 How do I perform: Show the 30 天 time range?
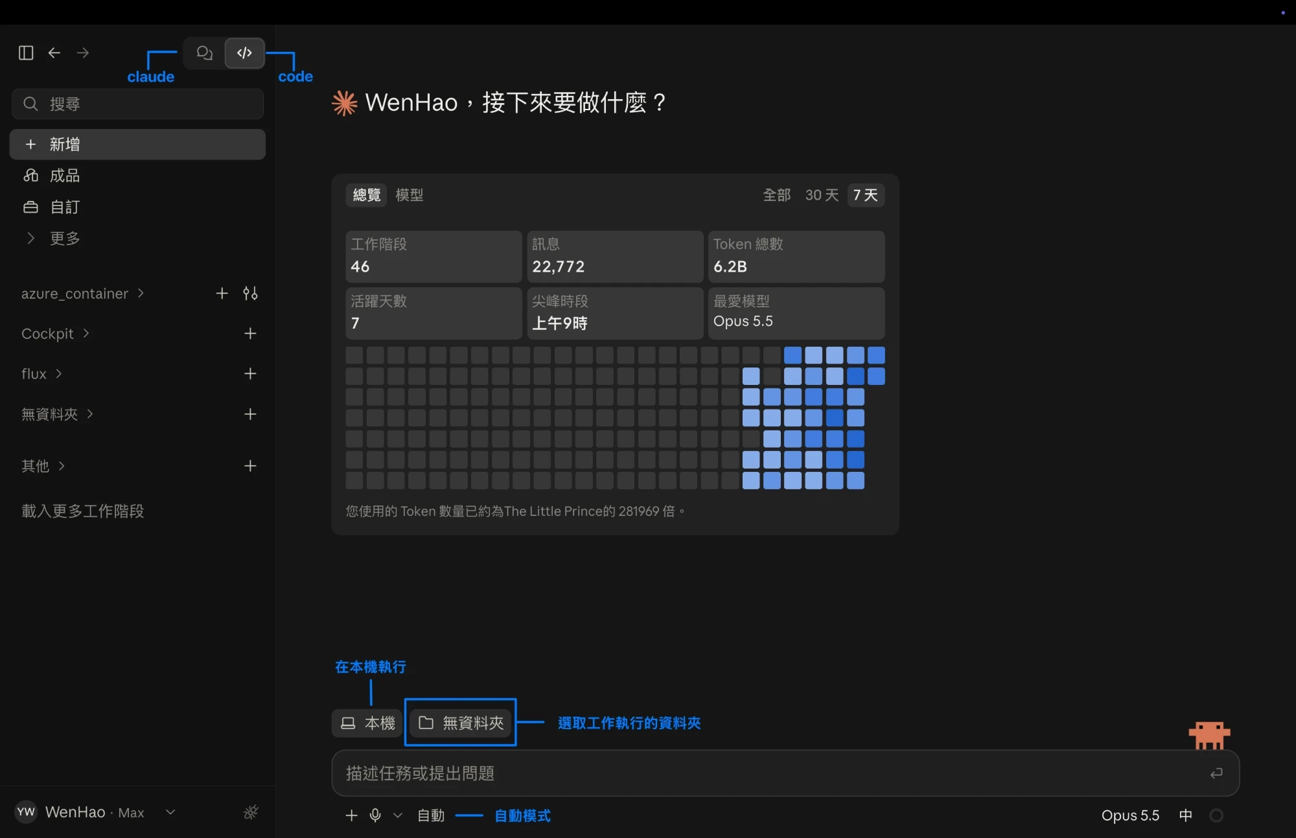pos(822,195)
